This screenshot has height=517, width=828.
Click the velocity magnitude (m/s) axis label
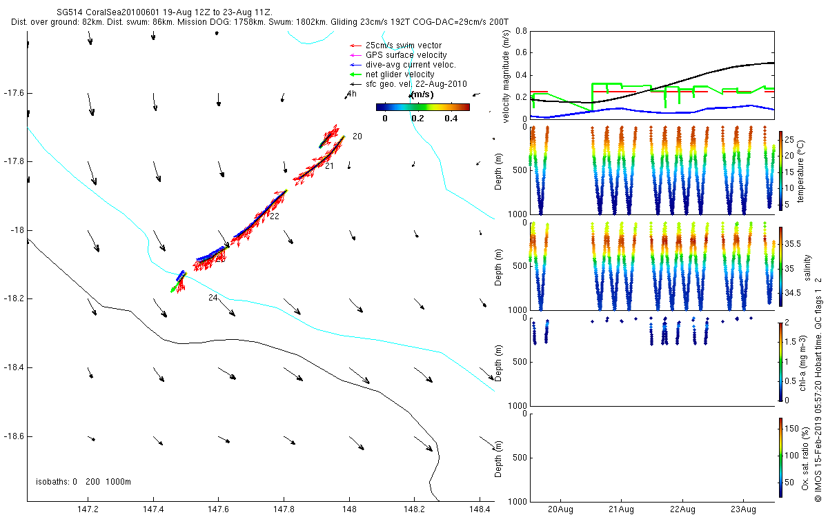pos(507,77)
